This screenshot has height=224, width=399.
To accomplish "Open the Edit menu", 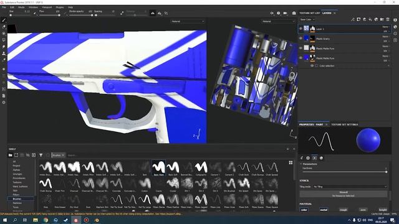I will [x=12, y=7].
